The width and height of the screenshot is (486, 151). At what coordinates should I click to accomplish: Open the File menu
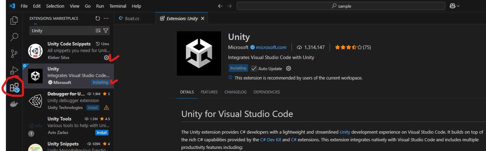(24, 6)
